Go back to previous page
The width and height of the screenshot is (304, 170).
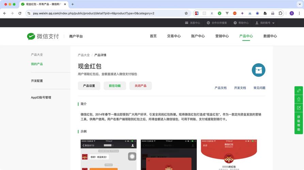pos(5,13)
